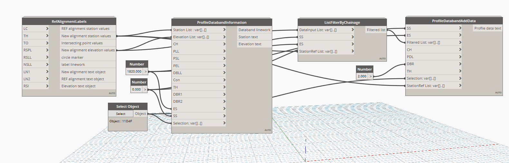Click the arrow beside the 2.000 value
The image size is (509, 163).
370,76
